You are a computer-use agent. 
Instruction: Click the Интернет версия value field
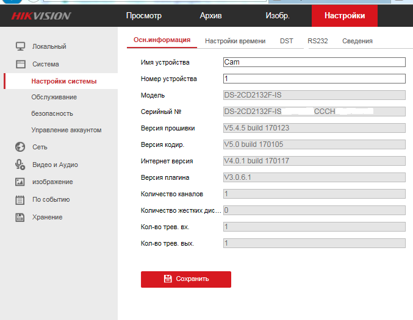tap(314, 161)
